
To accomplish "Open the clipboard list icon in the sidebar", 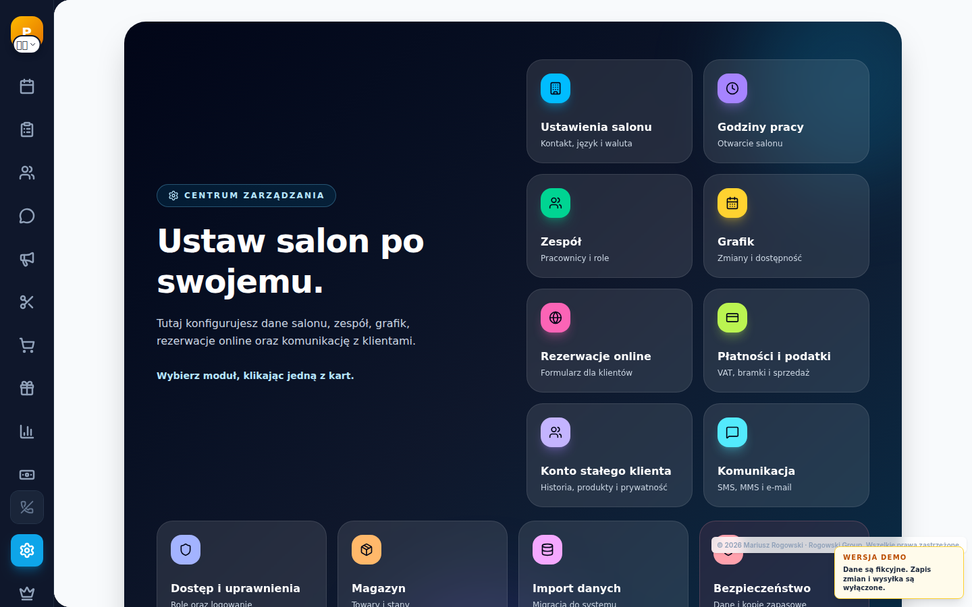I will tap(27, 129).
